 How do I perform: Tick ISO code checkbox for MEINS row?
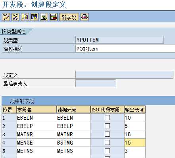pos(107,151)
